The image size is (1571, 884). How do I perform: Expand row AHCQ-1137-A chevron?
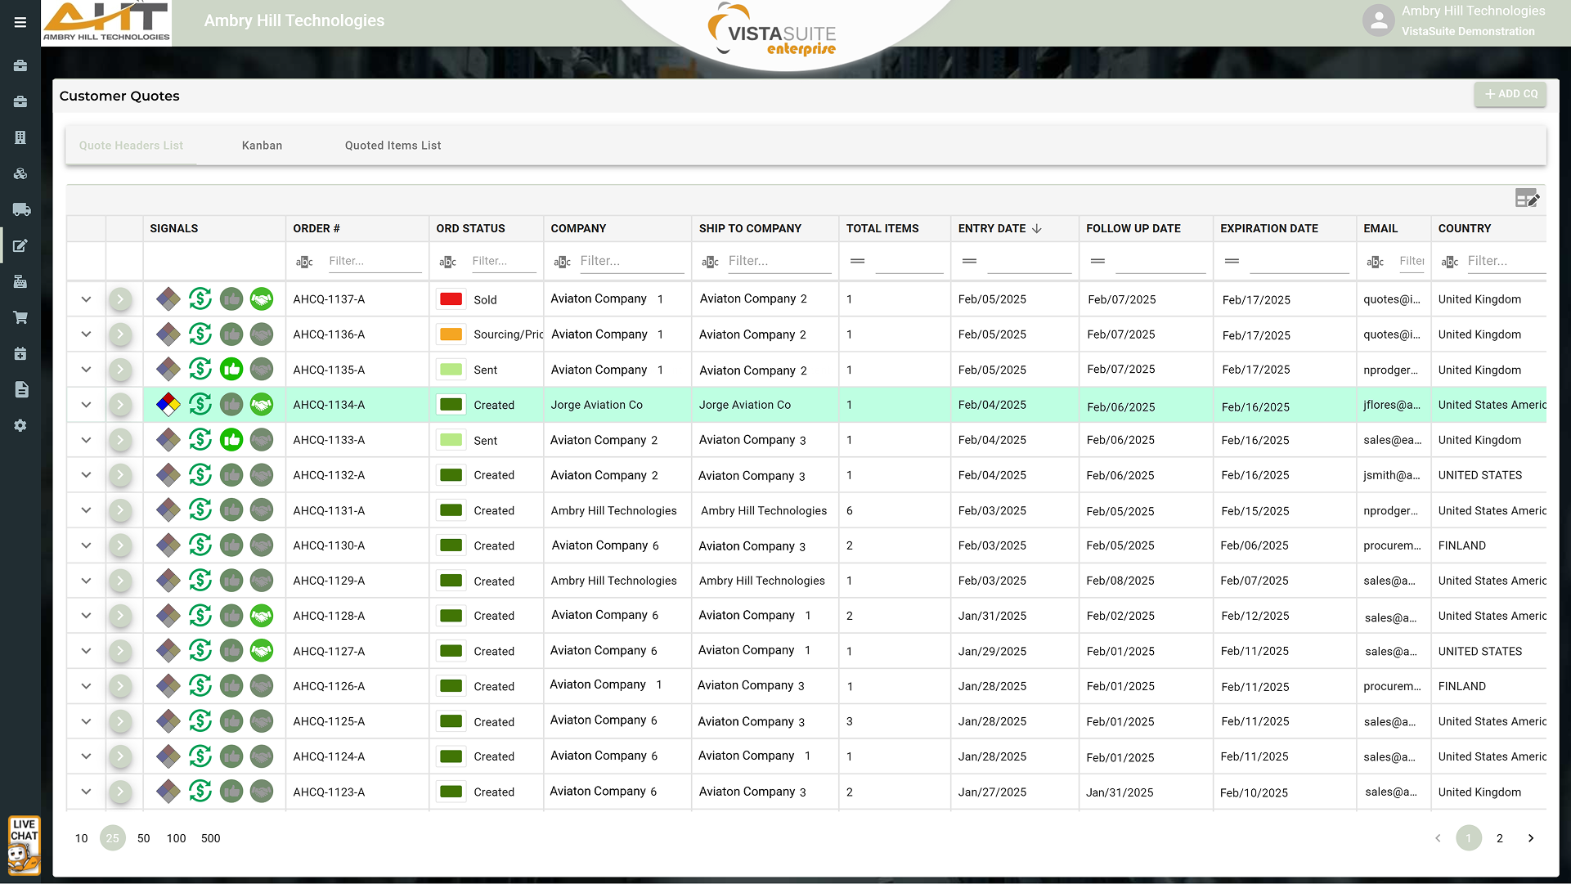pos(86,299)
